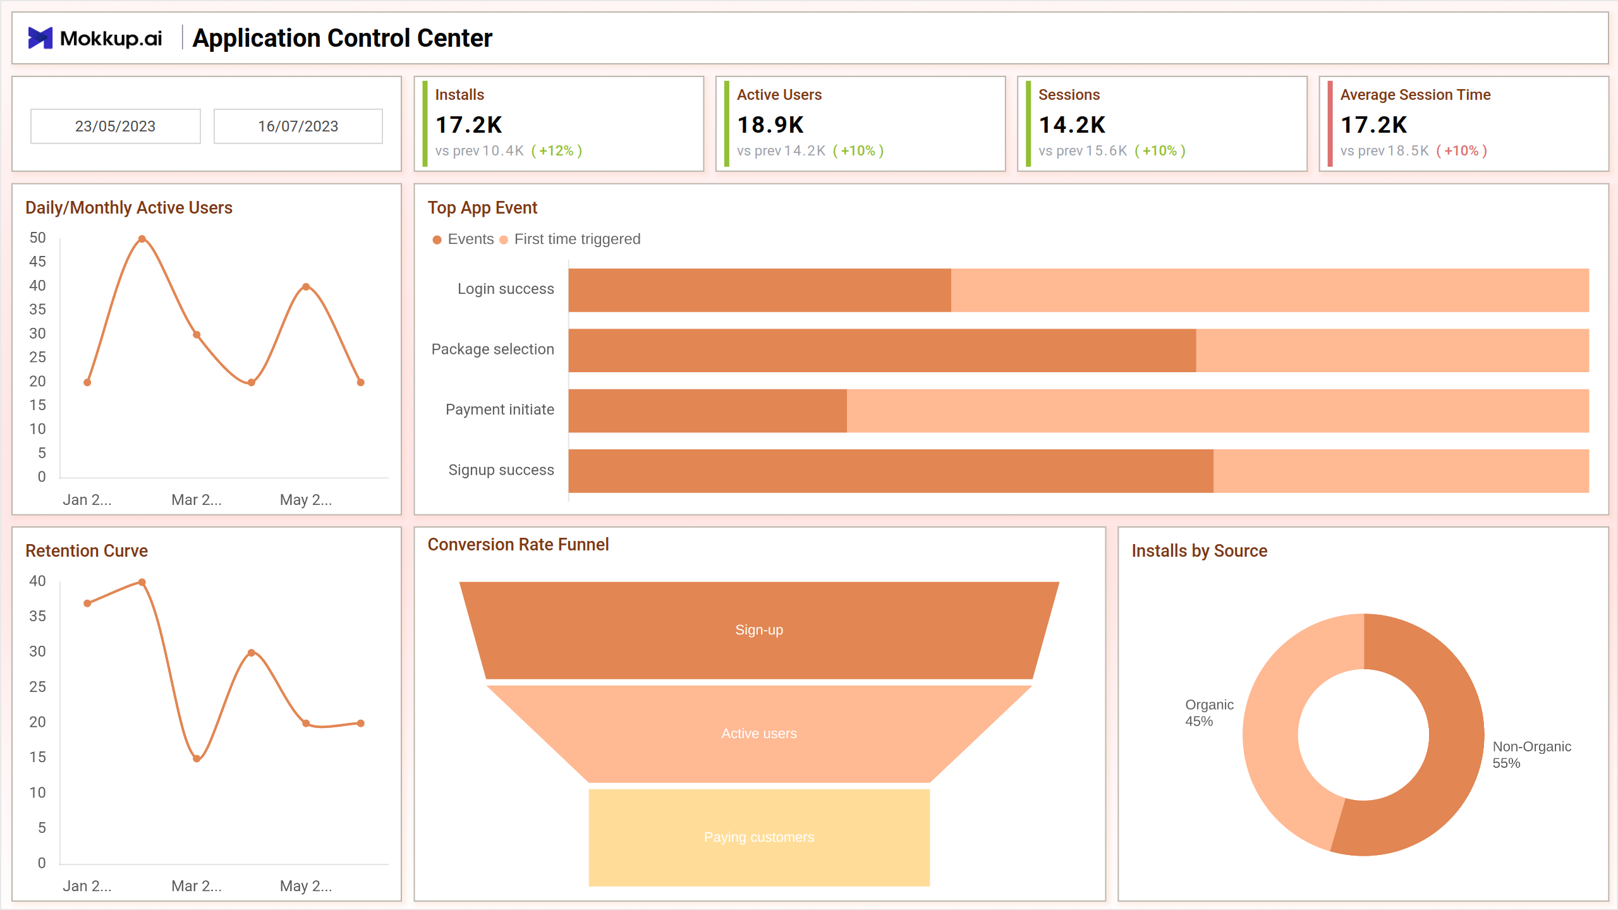Click the Mar 2... label in Retention Curve
The width and height of the screenshot is (1618, 910).
pos(197,886)
